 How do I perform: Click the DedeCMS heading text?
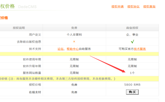[27, 7]
